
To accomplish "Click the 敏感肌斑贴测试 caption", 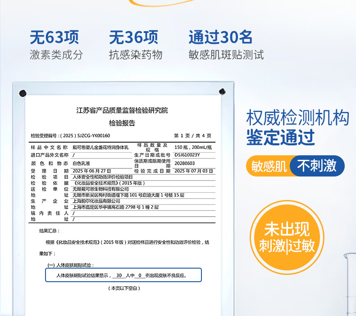I will click(226, 55).
